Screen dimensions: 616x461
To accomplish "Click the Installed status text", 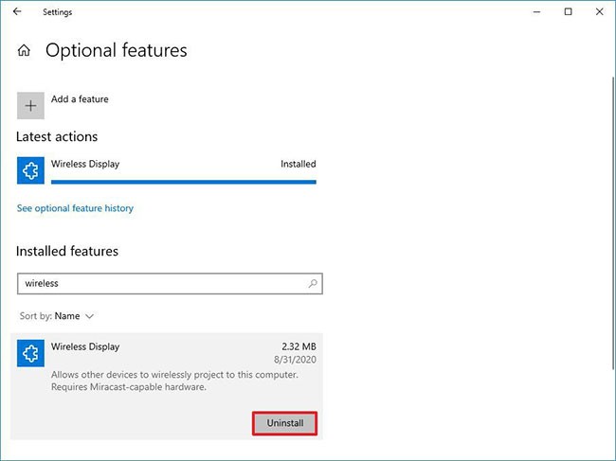I will (298, 164).
